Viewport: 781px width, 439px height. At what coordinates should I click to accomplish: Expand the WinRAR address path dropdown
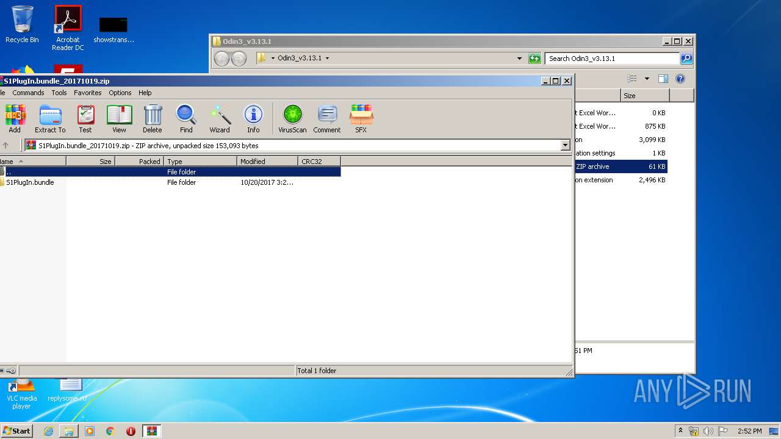point(565,145)
